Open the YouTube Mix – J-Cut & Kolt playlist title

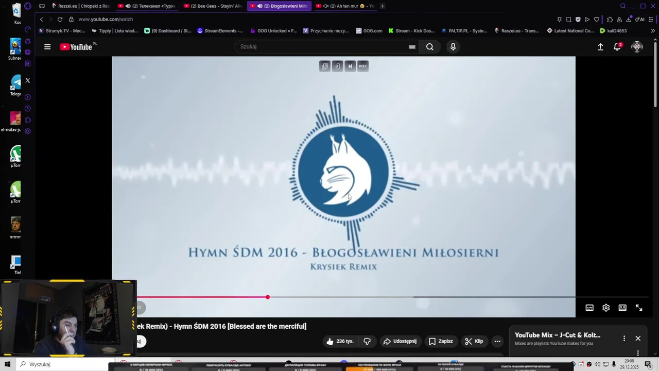pyautogui.click(x=558, y=335)
